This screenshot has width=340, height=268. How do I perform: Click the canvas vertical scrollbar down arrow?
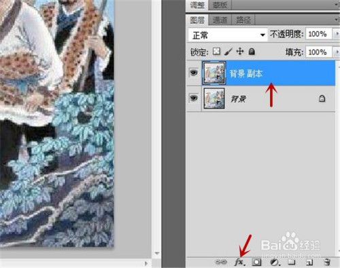click(x=156, y=253)
